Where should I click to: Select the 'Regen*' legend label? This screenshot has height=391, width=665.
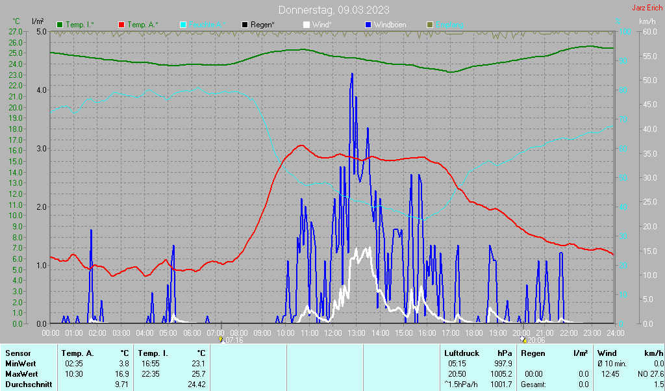(x=262, y=25)
